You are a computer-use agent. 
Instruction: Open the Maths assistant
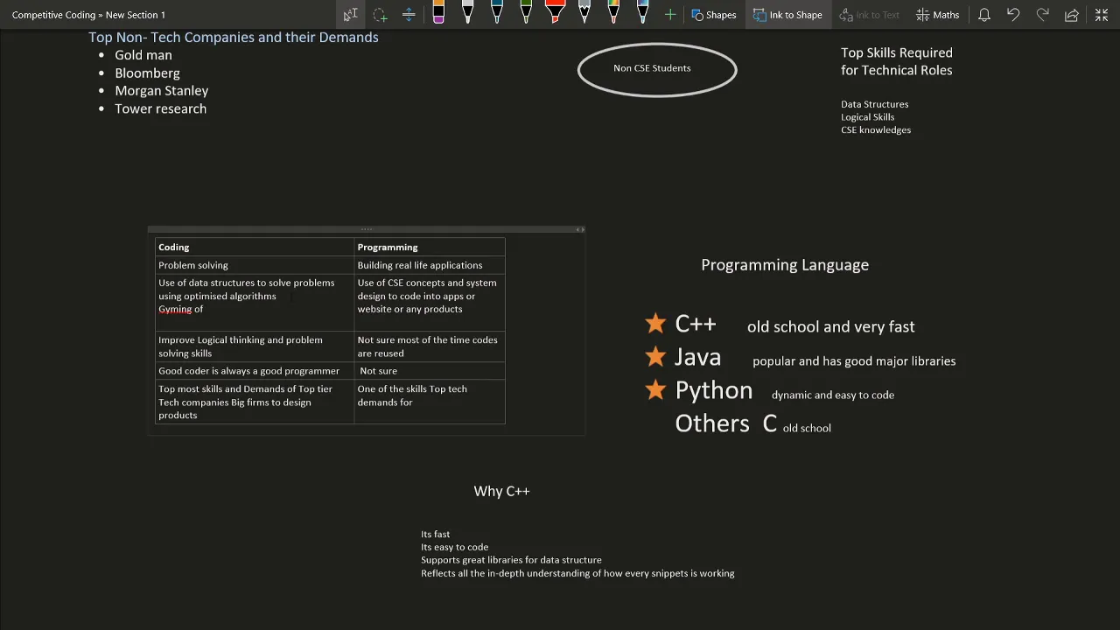(937, 15)
